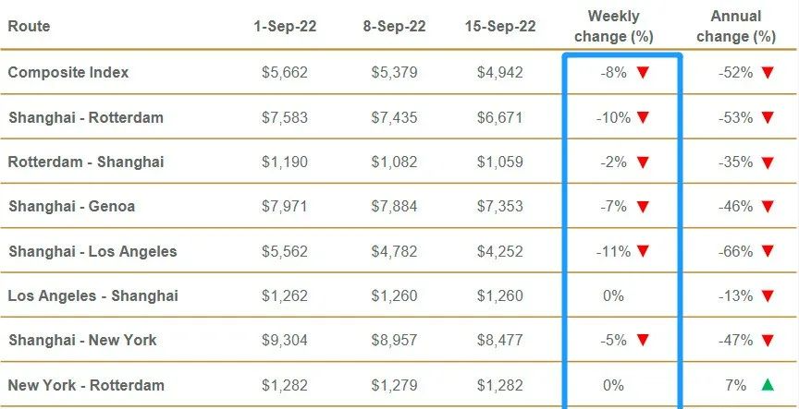Click the red arrow beside -7% weekly change
This screenshot has width=799, height=409.
[643, 207]
